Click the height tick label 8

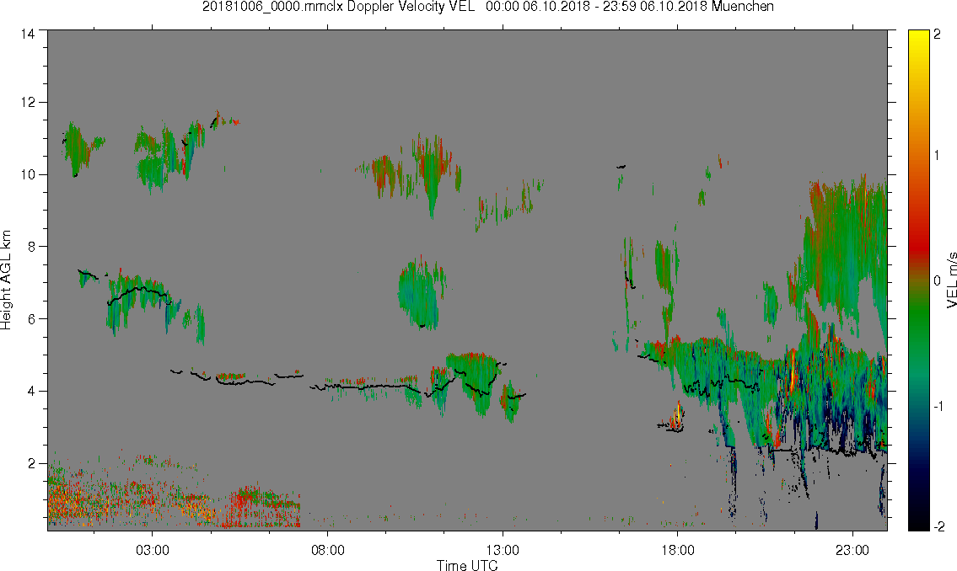pyautogui.click(x=31, y=247)
